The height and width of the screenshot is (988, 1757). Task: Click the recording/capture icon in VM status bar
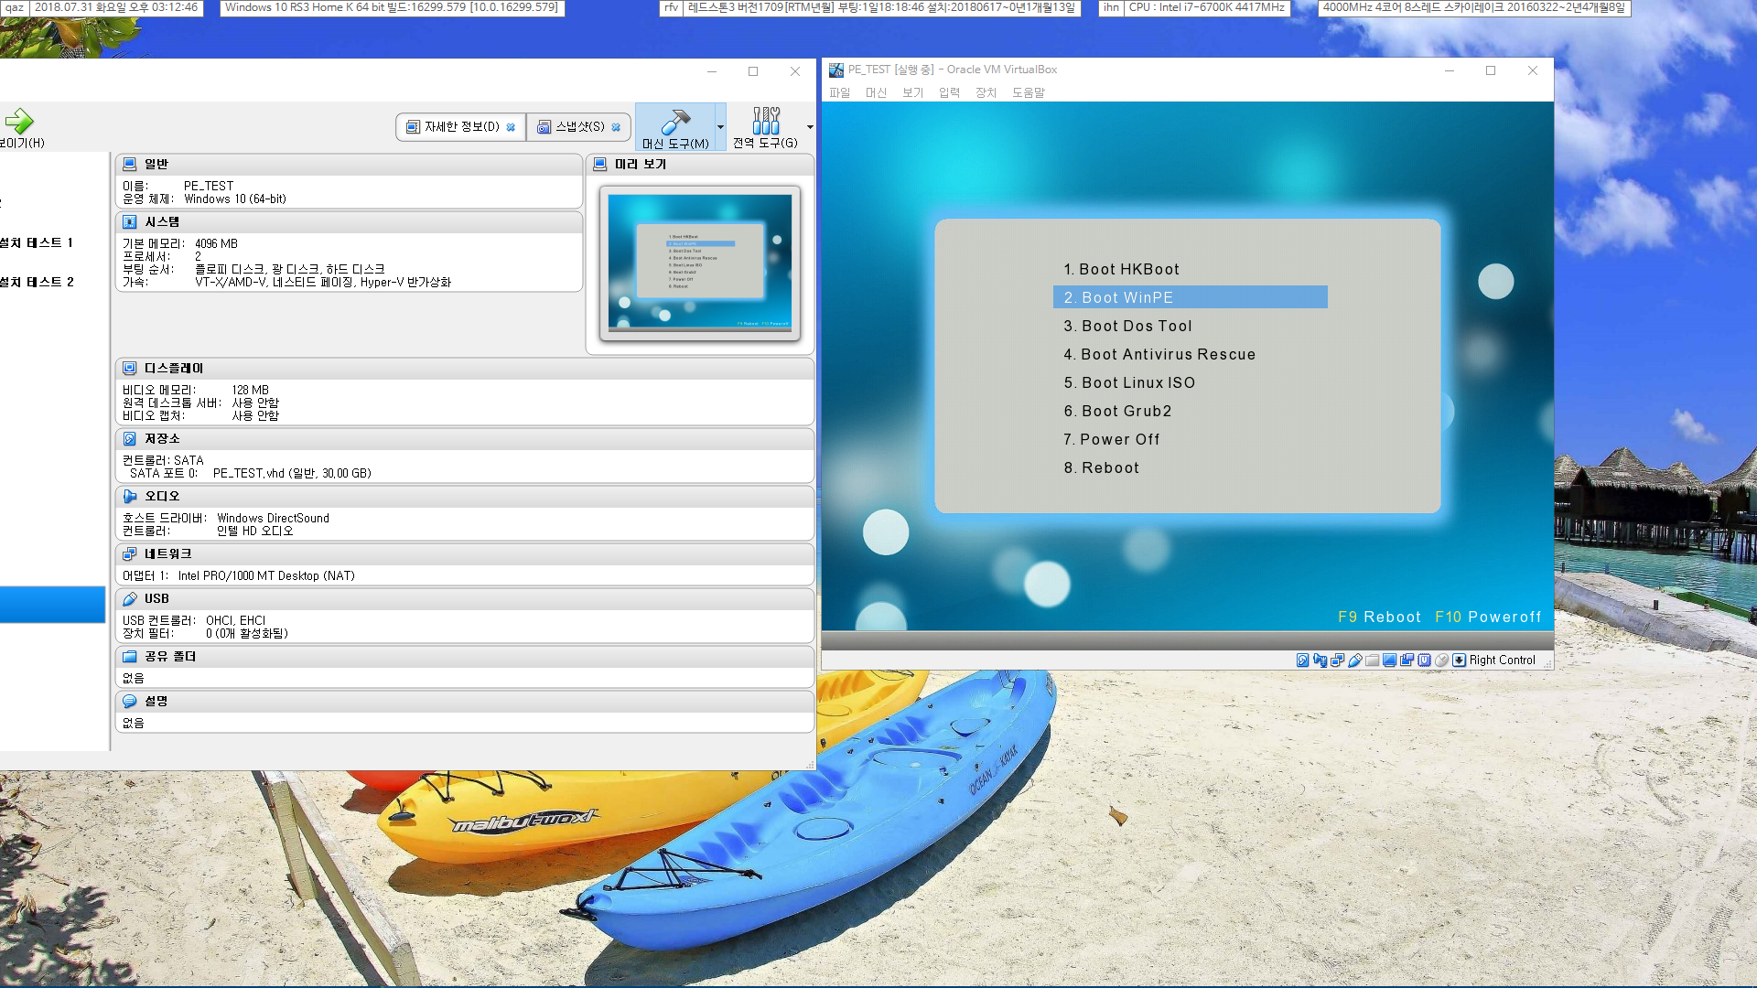(x=1407, y=660)
